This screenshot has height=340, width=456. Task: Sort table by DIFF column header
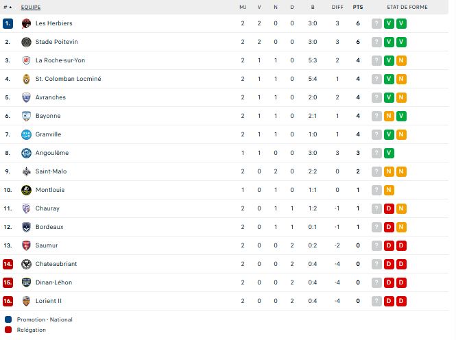[337, 8]
